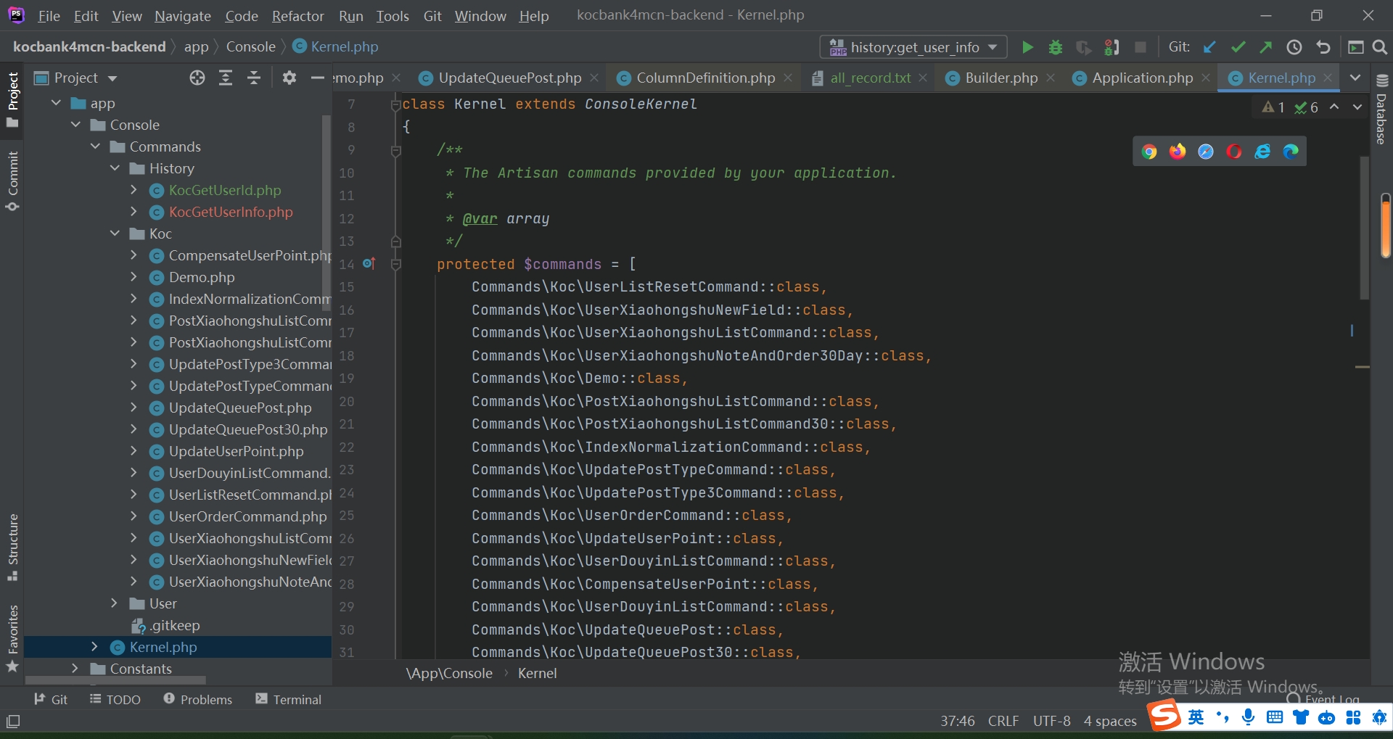
Task: Start debugging with the bug icon
Action: [1056, 47]
